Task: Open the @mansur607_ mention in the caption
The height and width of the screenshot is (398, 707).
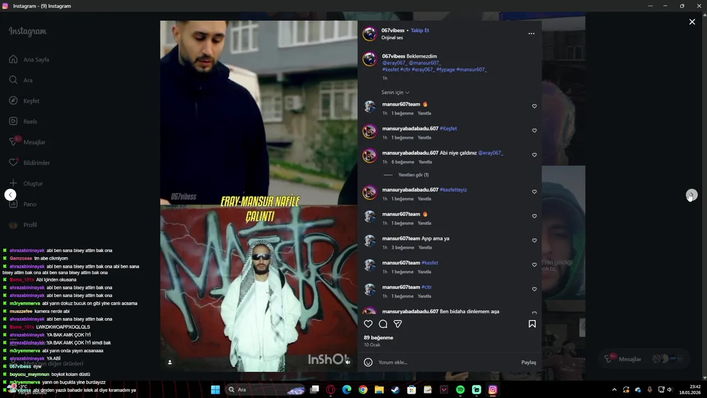Action: (425, 63)
